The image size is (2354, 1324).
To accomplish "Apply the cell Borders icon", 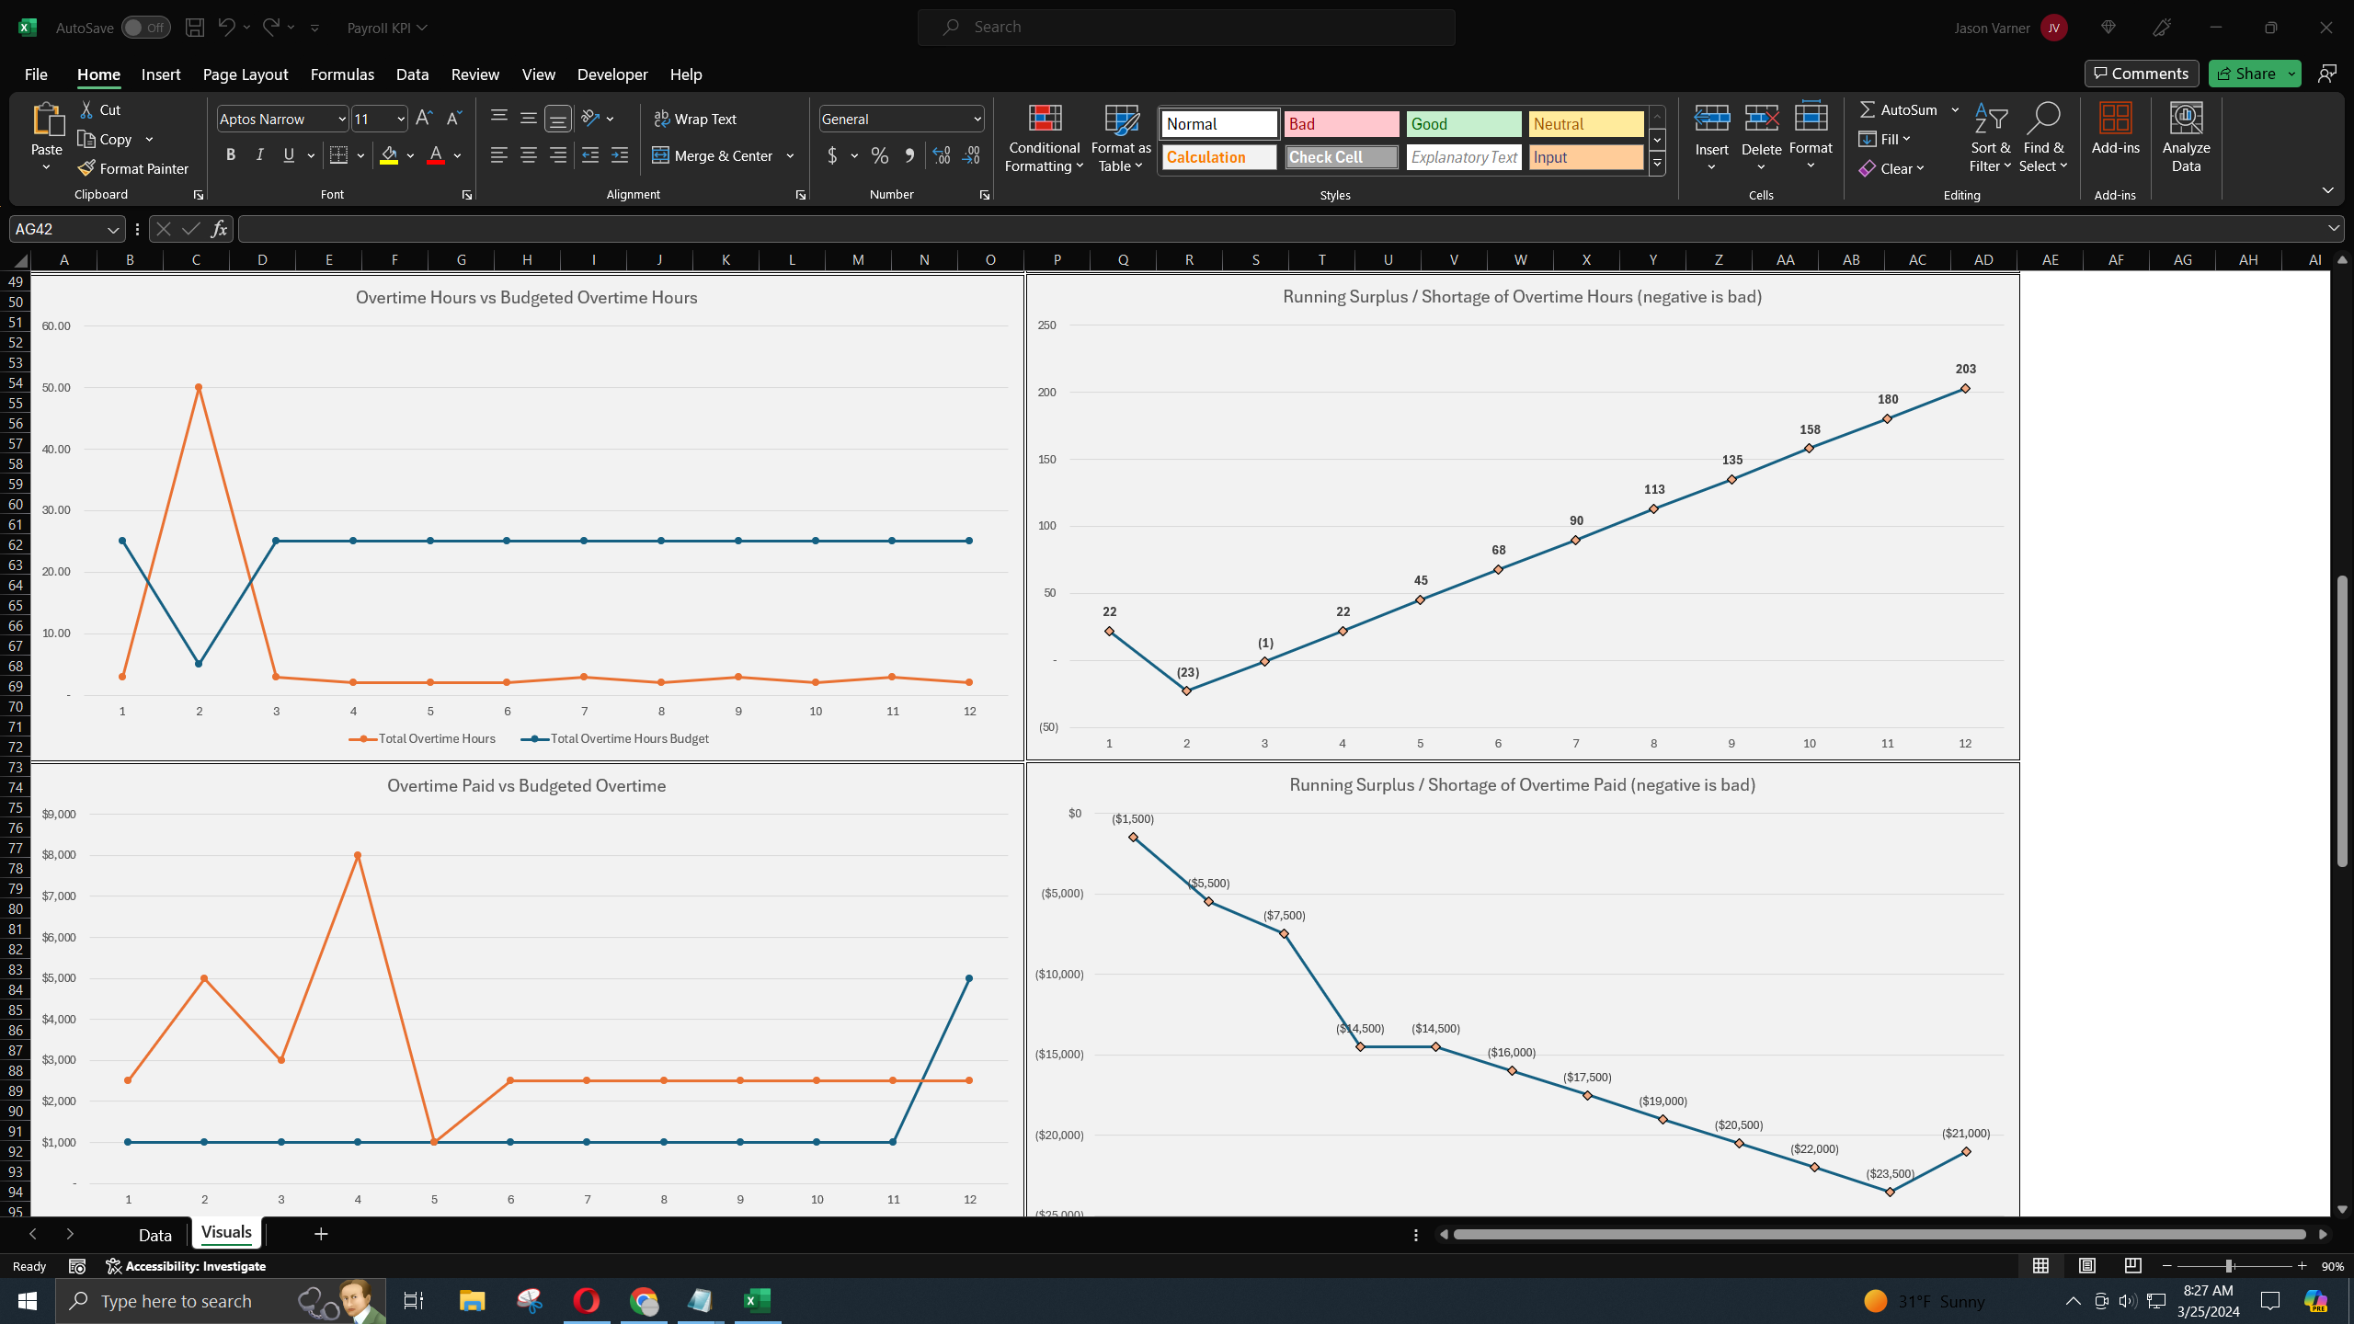I will click(x=338, y=155).
